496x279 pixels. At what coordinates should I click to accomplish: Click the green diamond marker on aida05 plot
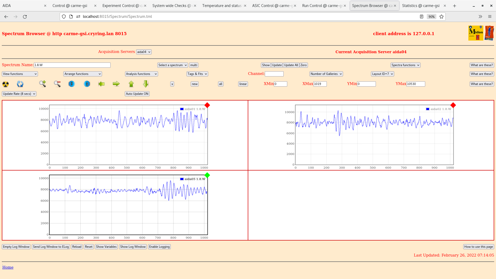tap(207, 175)
